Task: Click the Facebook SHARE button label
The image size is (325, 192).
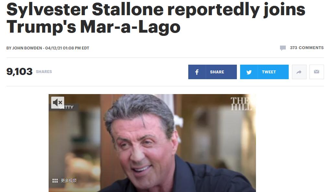Action: coord(217,72)
